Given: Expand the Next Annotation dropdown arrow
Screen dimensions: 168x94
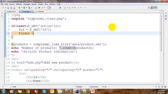Looking at the screenshot, I should tap(67, 8).
